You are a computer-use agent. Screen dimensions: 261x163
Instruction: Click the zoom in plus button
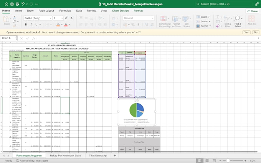[x=245, y=161]
